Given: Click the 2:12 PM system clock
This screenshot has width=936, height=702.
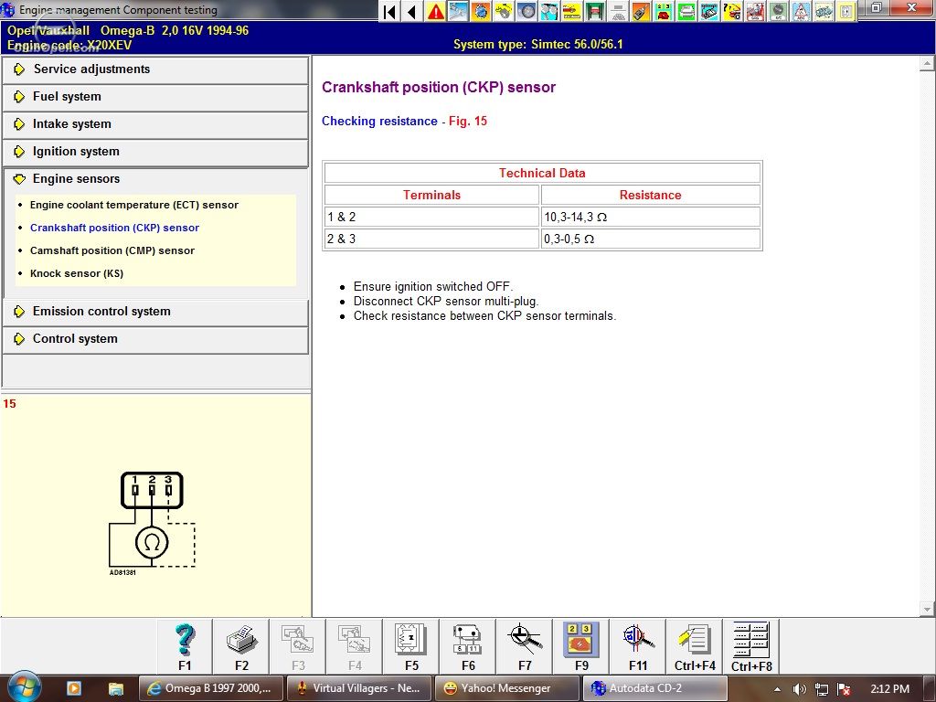Looking at the screenshot, I should (x=889, y=689).
